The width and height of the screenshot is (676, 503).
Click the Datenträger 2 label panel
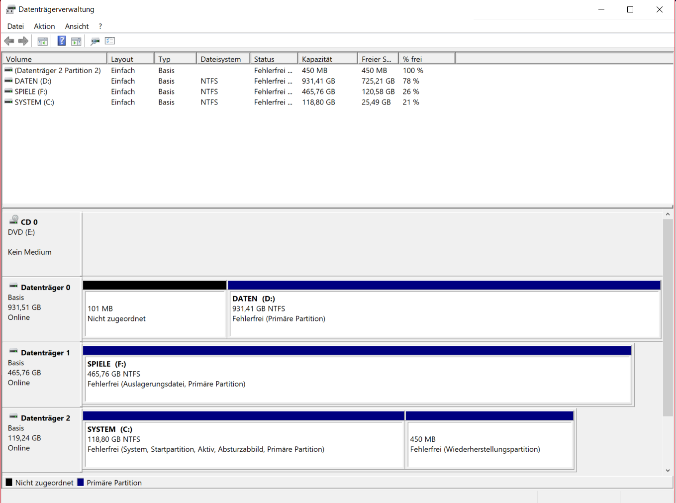42,439
